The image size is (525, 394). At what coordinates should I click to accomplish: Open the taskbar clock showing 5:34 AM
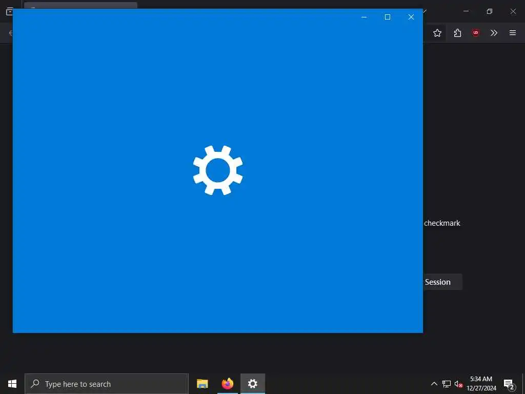[x=481, y=384]
